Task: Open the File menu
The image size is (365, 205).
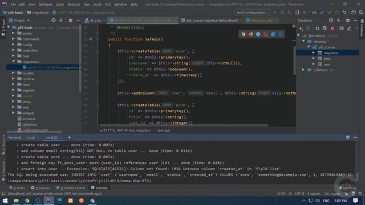Action: pos(13,5)
